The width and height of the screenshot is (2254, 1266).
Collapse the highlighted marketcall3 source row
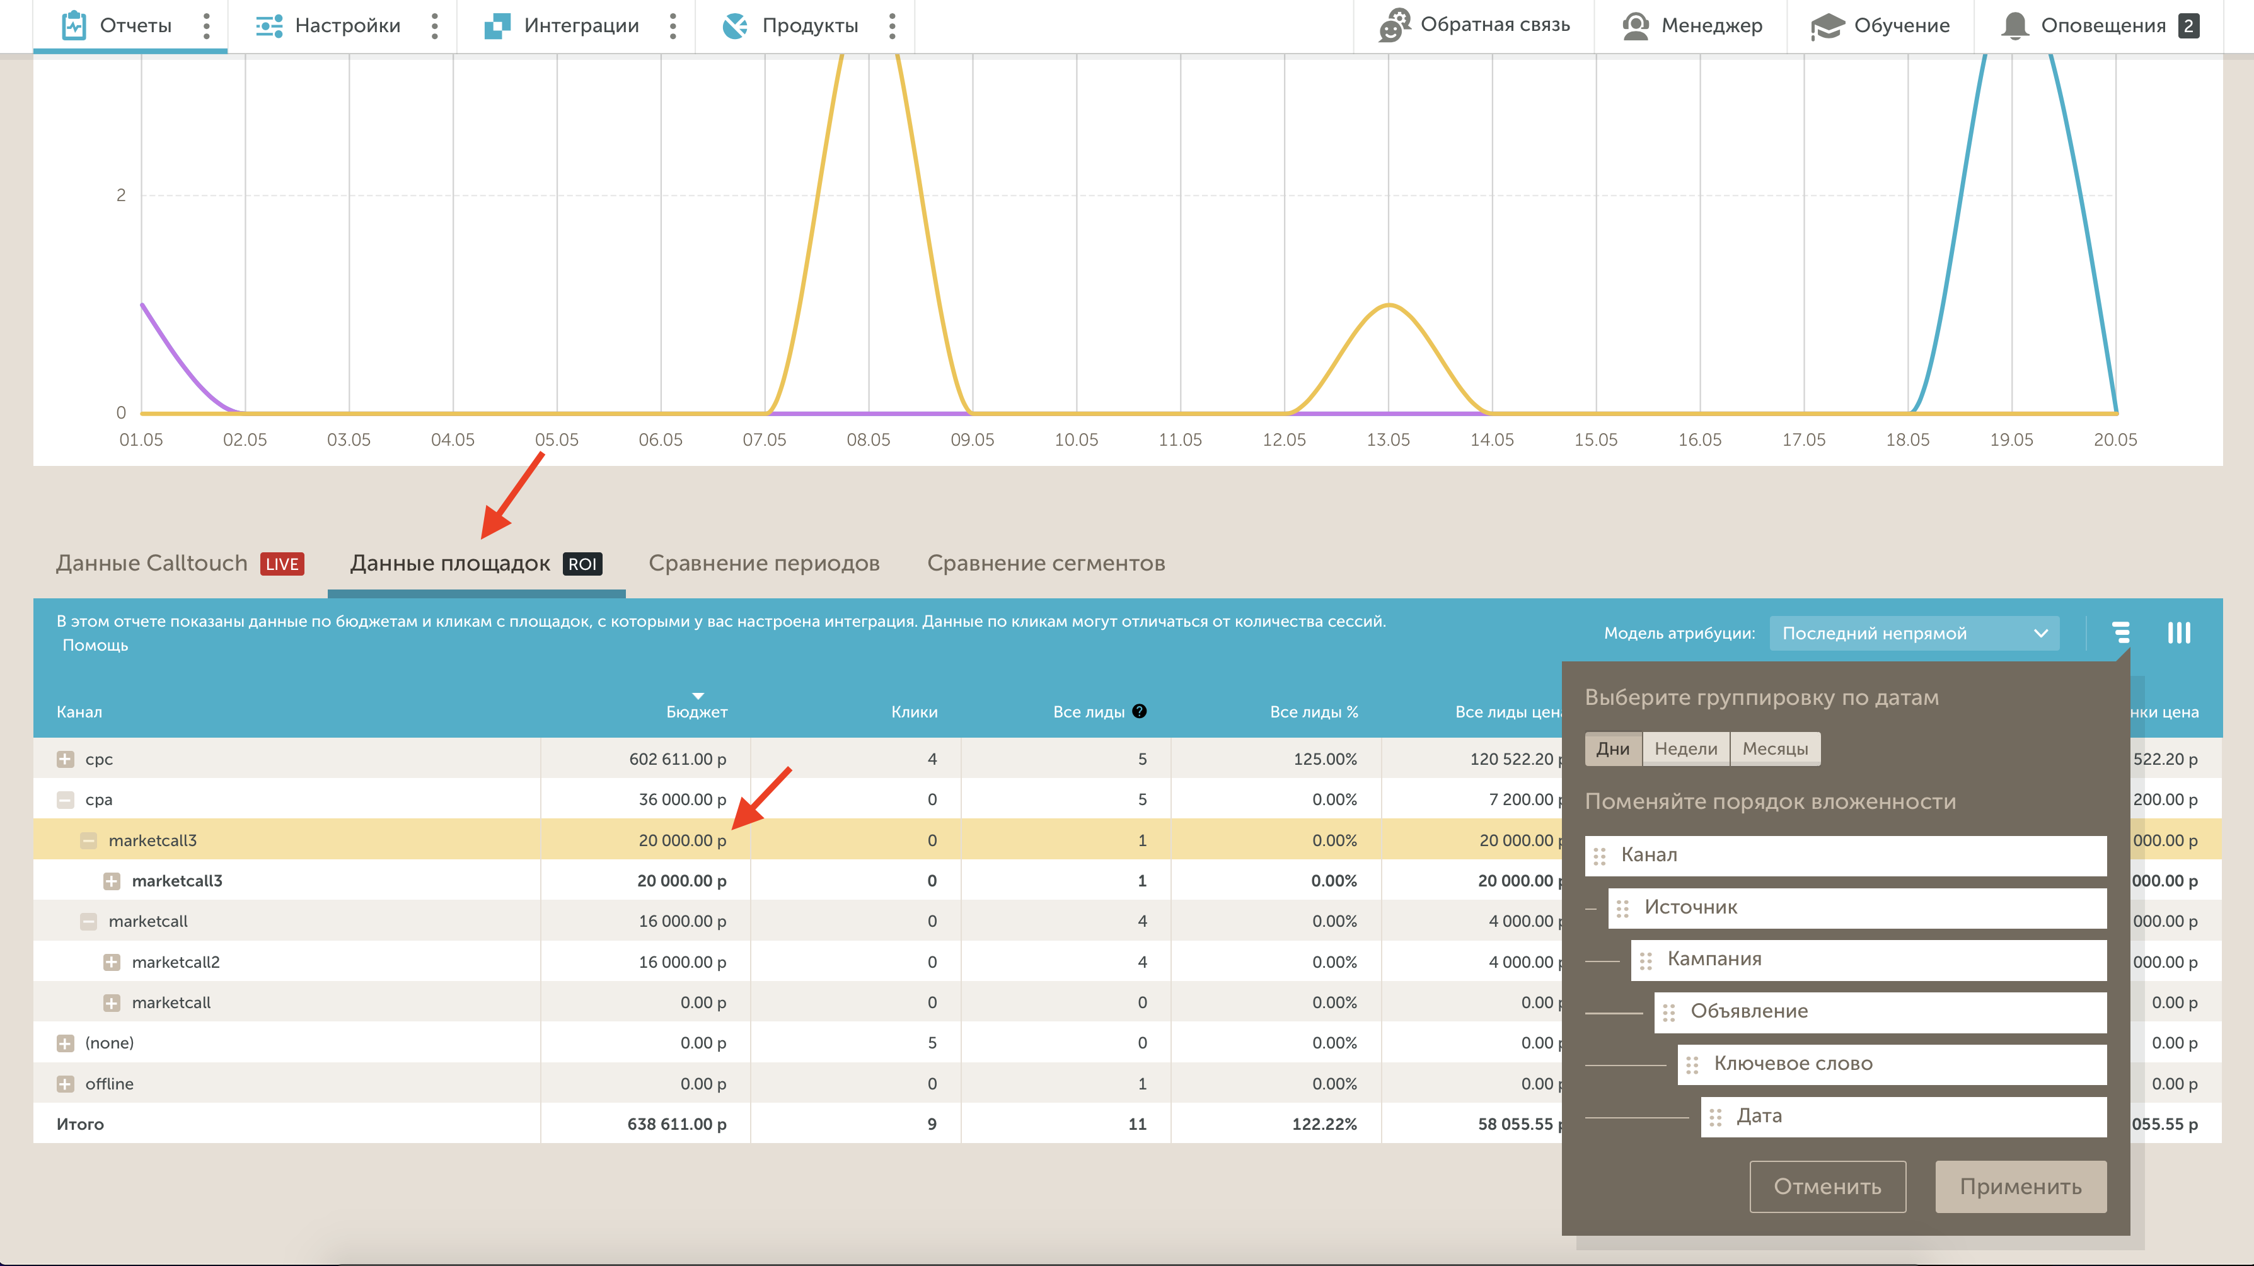click(88, 840)
